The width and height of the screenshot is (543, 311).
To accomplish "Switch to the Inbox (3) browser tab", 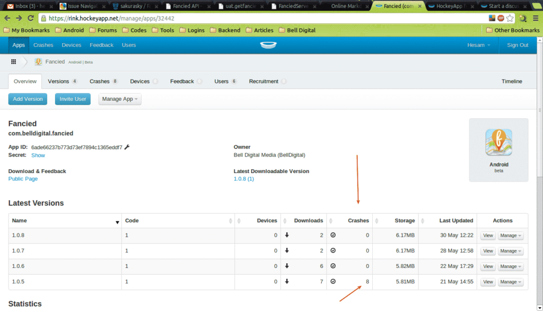I will 30,6.
